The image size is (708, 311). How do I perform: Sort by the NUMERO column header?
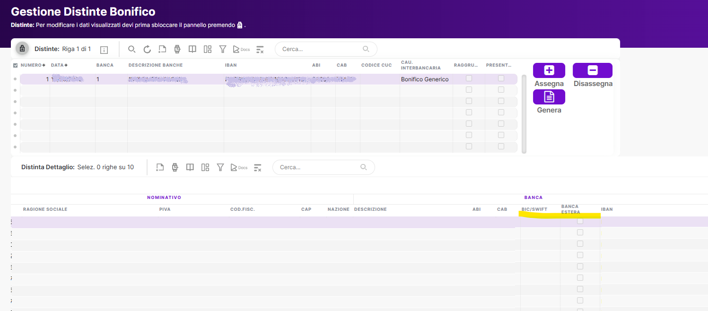pyautogui.click(x=33, y=65)
